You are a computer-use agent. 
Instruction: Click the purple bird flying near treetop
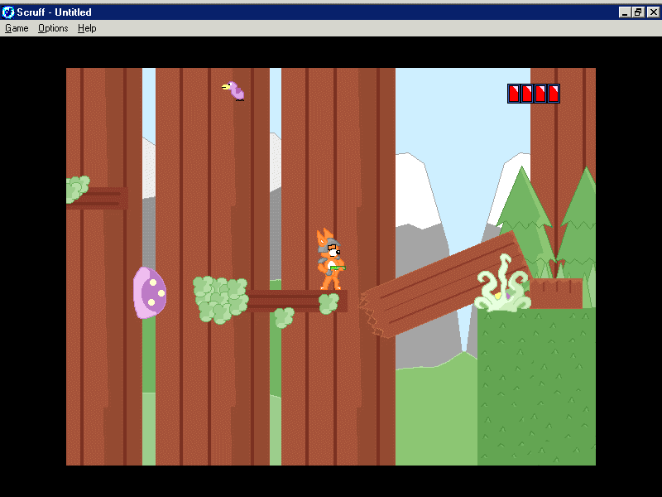234,90
